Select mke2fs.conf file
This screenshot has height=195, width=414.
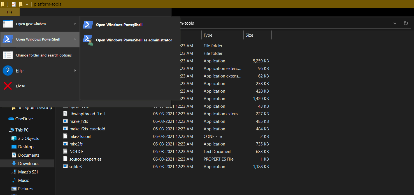(x=80, y=137)
